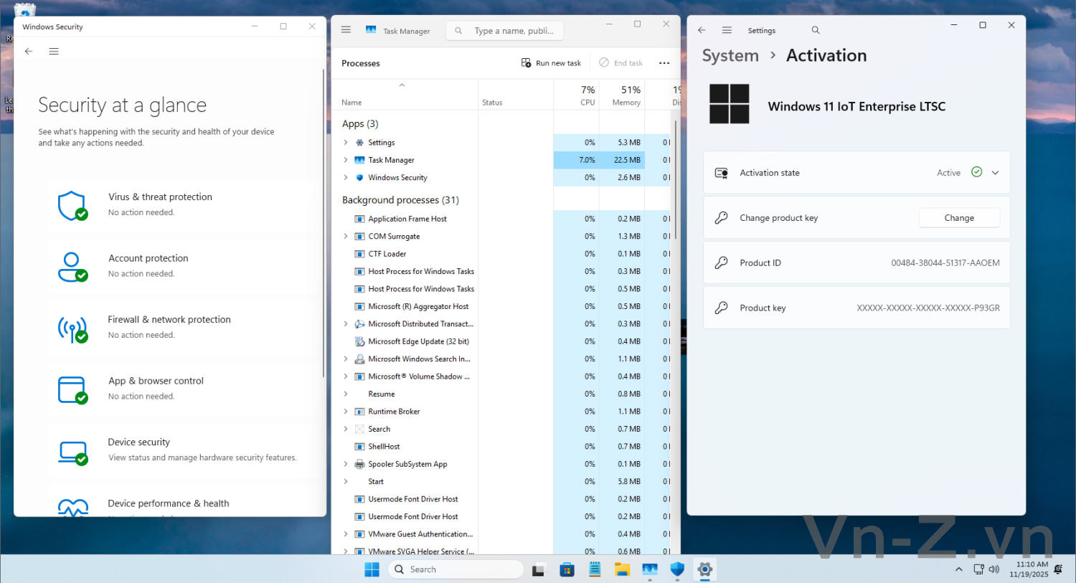Navigate to System in Settings breadcrumb
The width and height of the screenshot is (1076, 583).
pyautogui.click(x=730, y=56)
